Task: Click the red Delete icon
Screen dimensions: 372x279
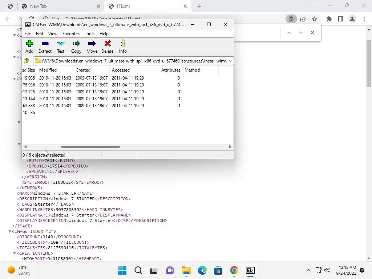Action: (108, 46)
